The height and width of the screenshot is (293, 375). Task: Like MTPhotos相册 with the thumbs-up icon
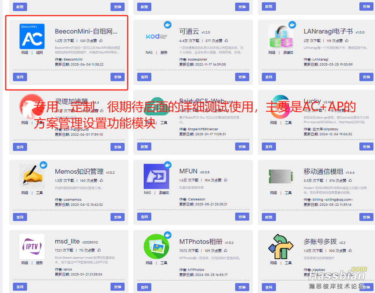point(226,250)
